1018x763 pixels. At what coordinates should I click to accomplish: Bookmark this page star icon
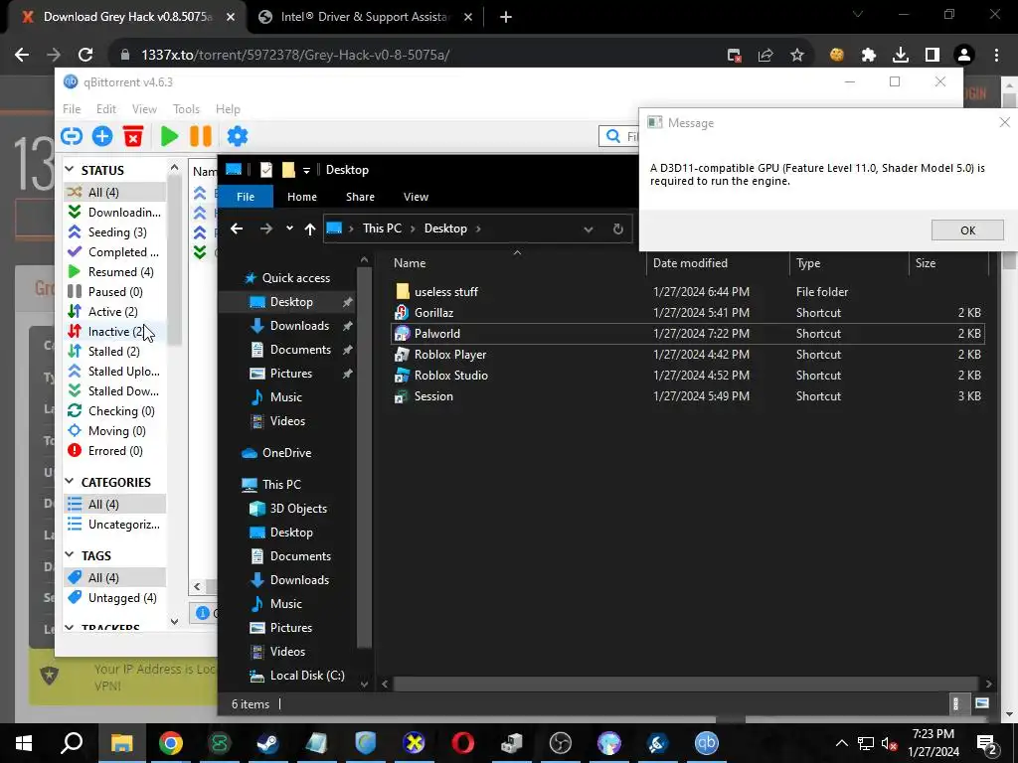[797, 56]
